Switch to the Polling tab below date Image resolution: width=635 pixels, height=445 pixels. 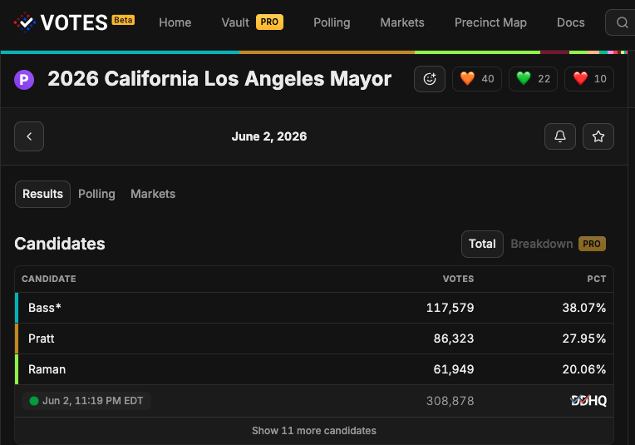(96, 194)
